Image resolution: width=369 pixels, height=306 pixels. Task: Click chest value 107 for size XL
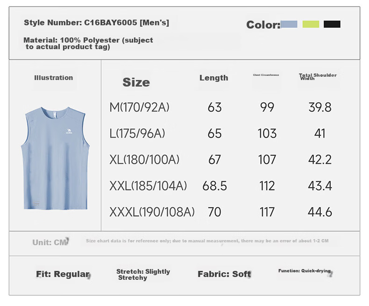[x=267, y=160]
